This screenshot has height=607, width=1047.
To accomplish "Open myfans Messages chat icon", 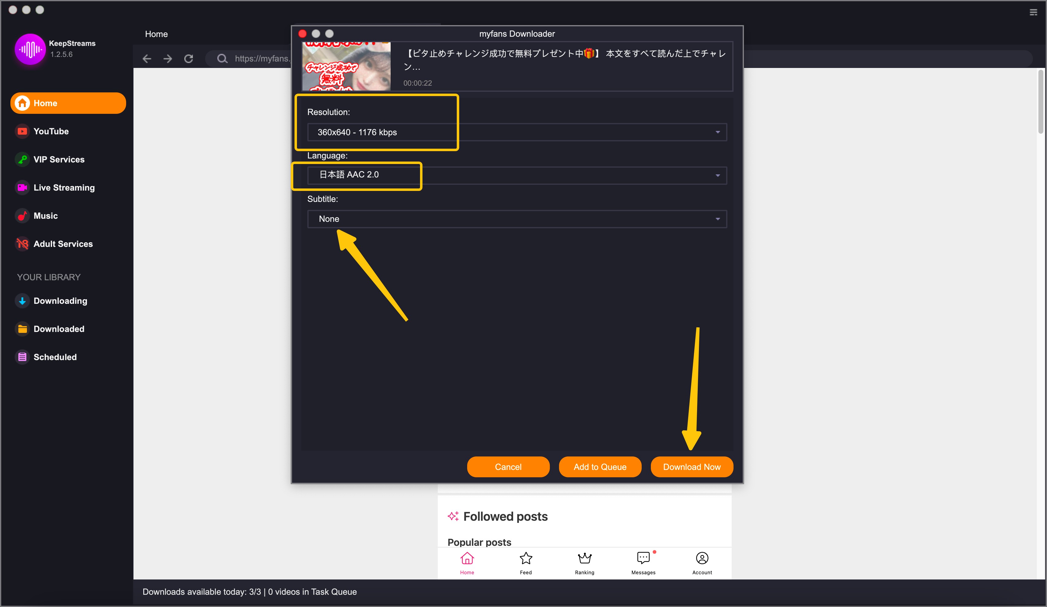I will click(643, 558).
